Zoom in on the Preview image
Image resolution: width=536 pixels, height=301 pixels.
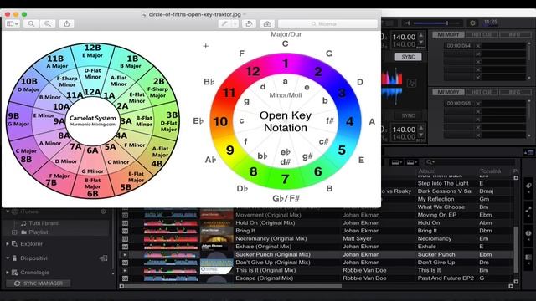coord(48,23)
